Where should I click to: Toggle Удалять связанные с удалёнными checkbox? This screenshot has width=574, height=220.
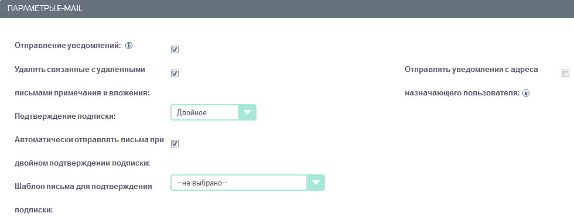click(x=175, y=74)
